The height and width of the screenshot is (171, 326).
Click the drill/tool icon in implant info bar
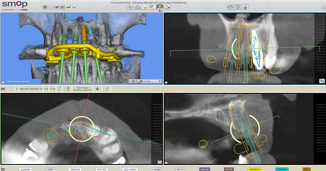[59, 89]
